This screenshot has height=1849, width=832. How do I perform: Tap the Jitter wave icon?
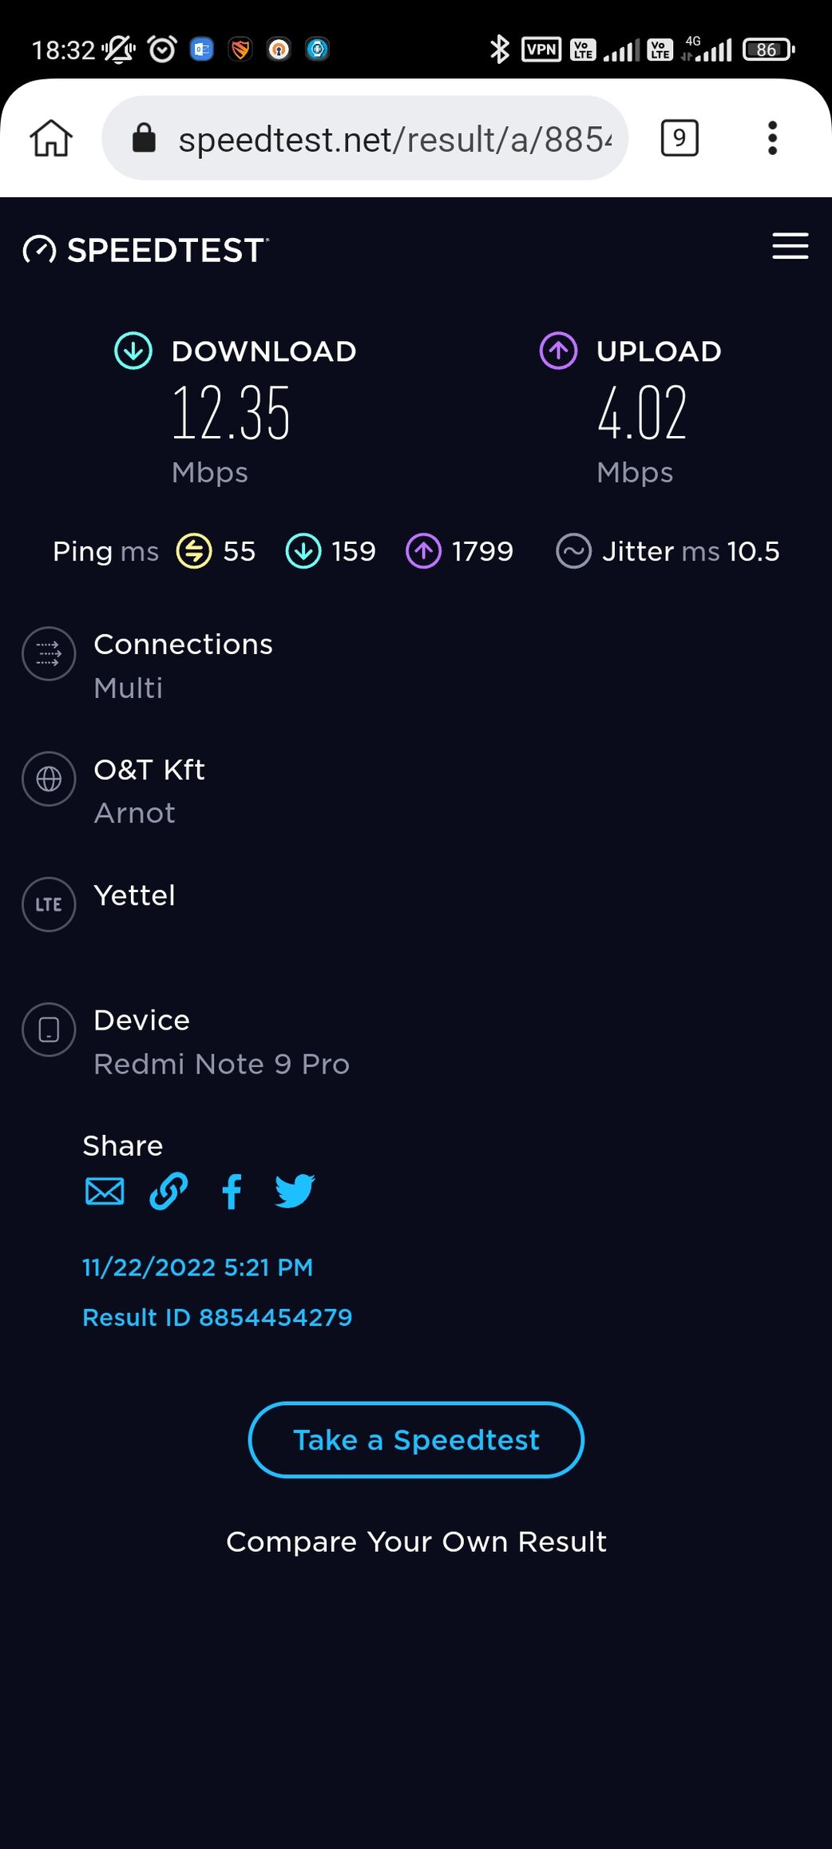click(x=573, y=551)
